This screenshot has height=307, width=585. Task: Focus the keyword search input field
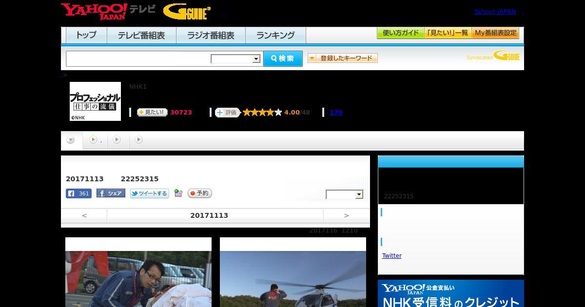138,58
